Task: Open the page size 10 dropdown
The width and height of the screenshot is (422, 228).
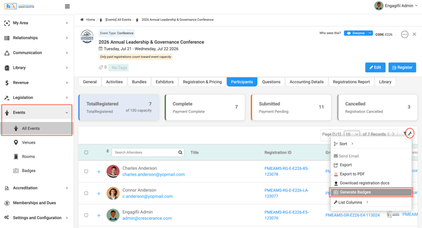Action: pyautogui.click(x=352, y=134)
